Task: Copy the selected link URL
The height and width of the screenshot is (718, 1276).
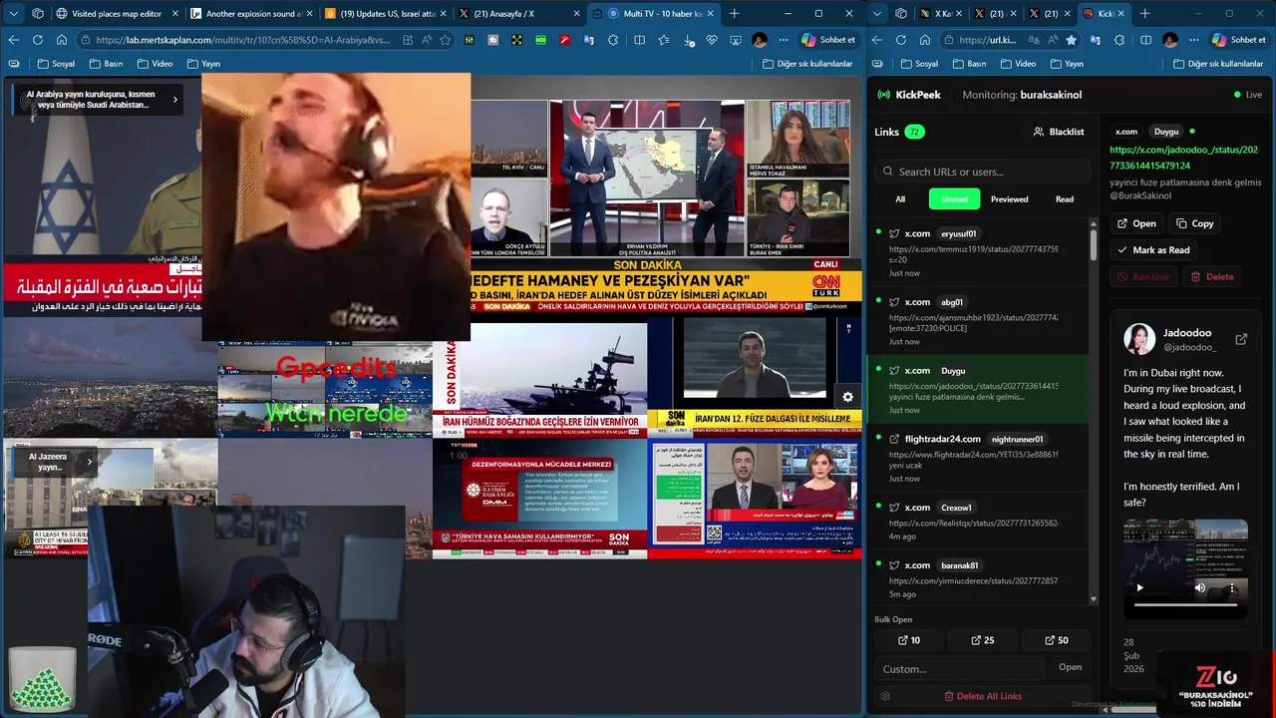Action: click(x=1194, y=223)
